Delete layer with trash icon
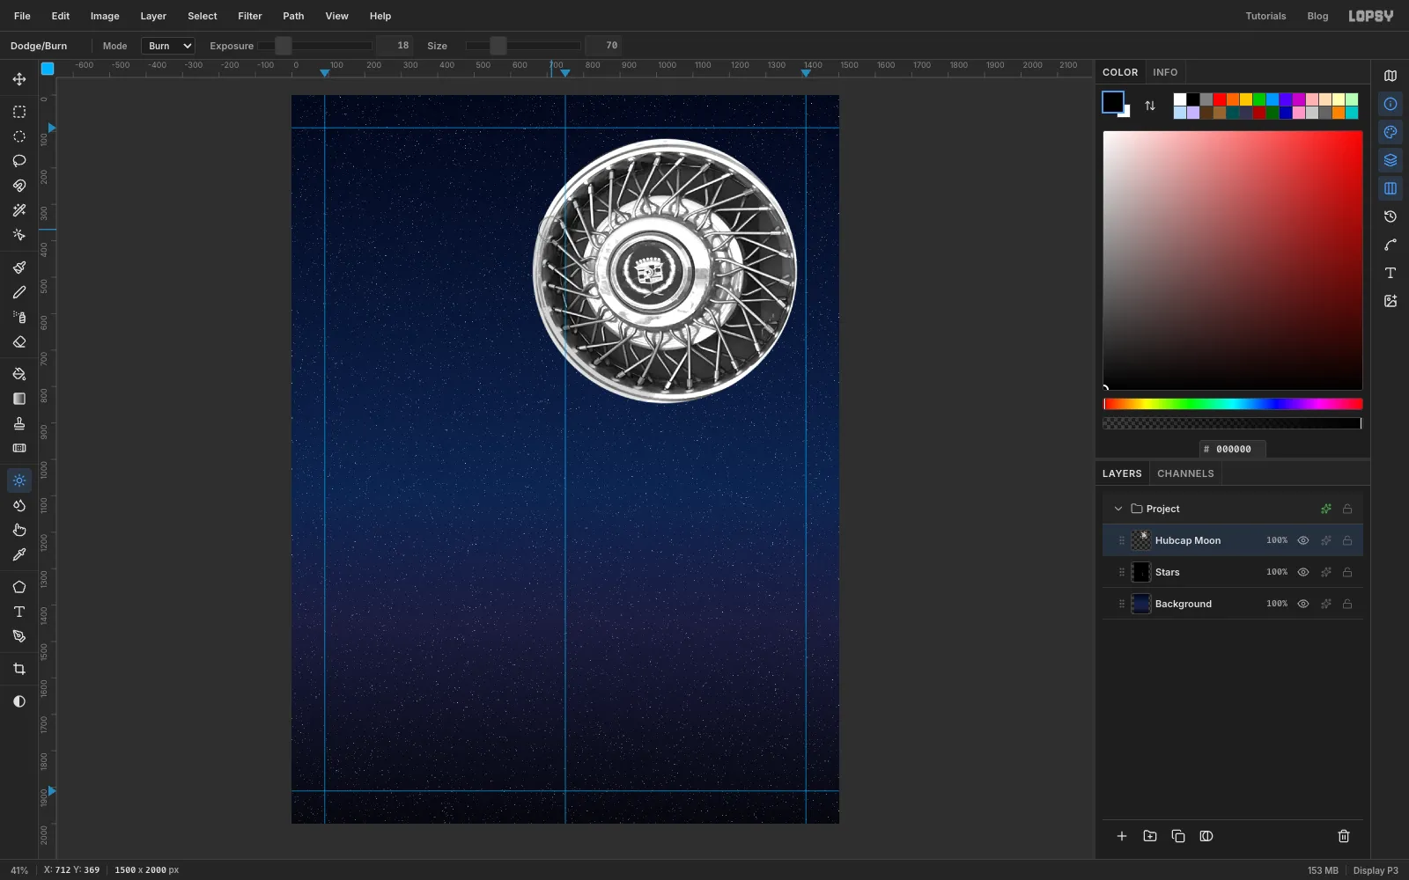1409x880 pixels. click(1344, 836)
